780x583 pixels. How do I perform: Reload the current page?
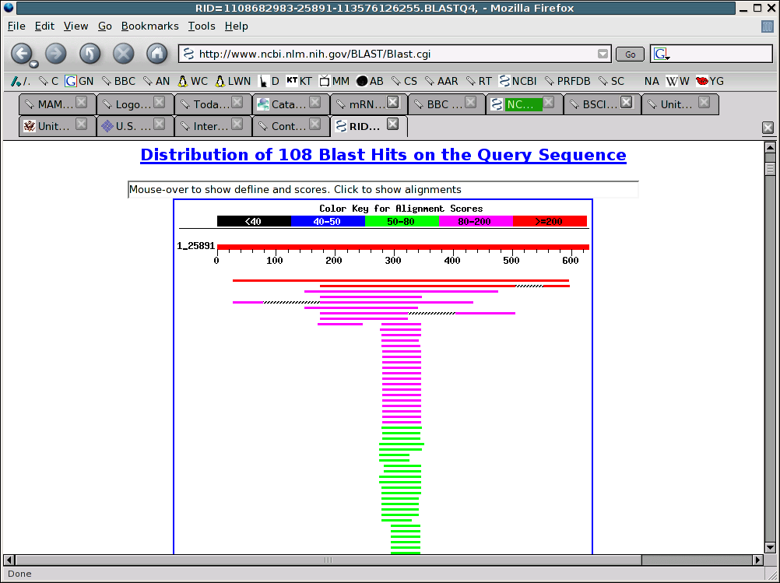click(90, 54)
